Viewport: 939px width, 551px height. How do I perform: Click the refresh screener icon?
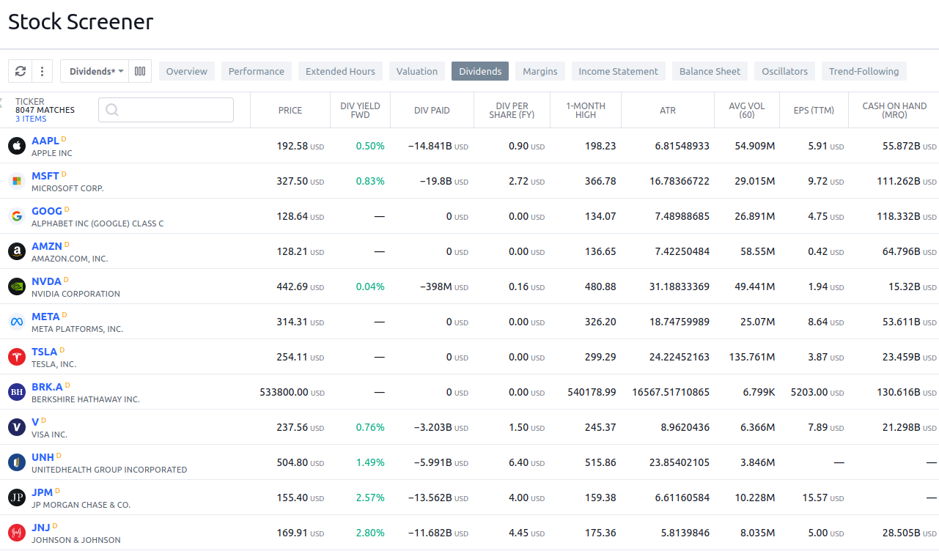pyautogui.click(x=20, y=71)
